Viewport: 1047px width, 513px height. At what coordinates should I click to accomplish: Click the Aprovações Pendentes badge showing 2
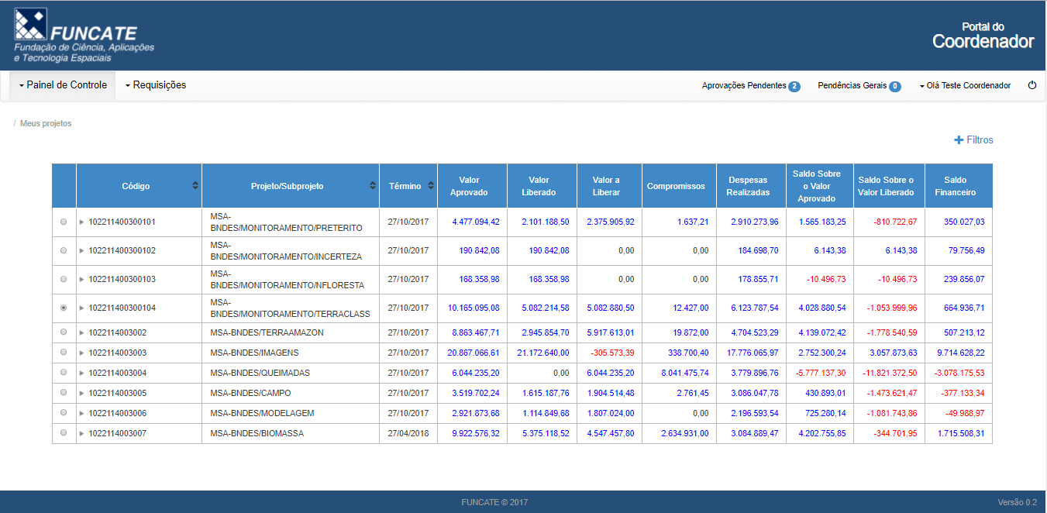pos(794,86)
